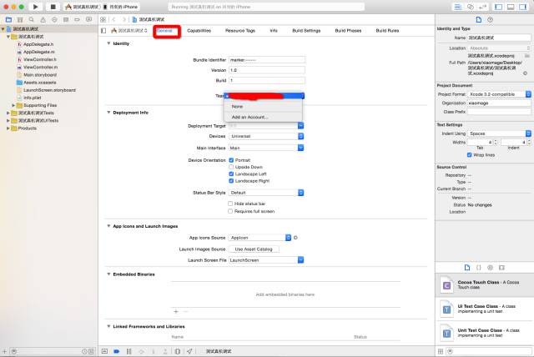The width and height of the screenshot is (534, 357).
Task: Open the Capabilities tab
Action: click(x=199, y=30)
